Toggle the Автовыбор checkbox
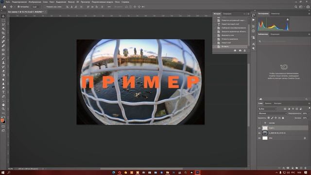This screenshot has width=311, height=175. [18, 7]
